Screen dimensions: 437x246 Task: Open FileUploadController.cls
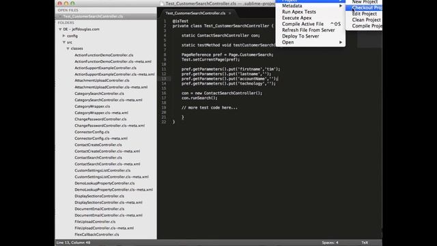point(95,222)
